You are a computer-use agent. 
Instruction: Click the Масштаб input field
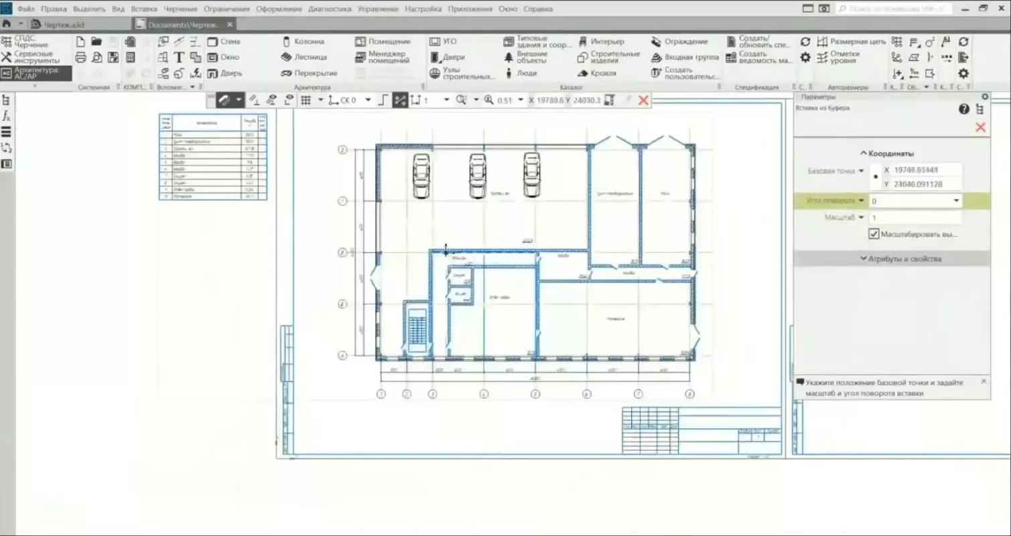(x=915, y=218)
